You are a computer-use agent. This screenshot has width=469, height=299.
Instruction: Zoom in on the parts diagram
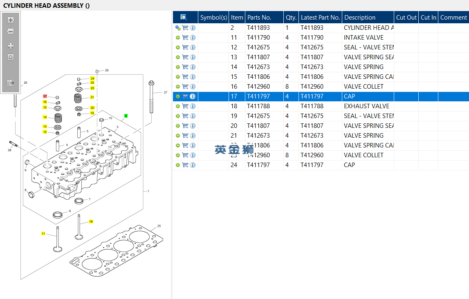point(11,20)
